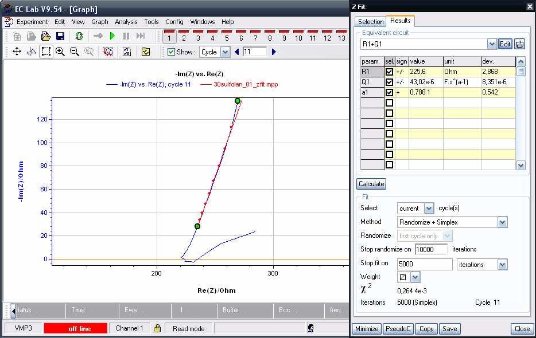This screenshot has height=338, width=536.
Task: Click the Save button in Z Fit
Action: click(449, 328)
